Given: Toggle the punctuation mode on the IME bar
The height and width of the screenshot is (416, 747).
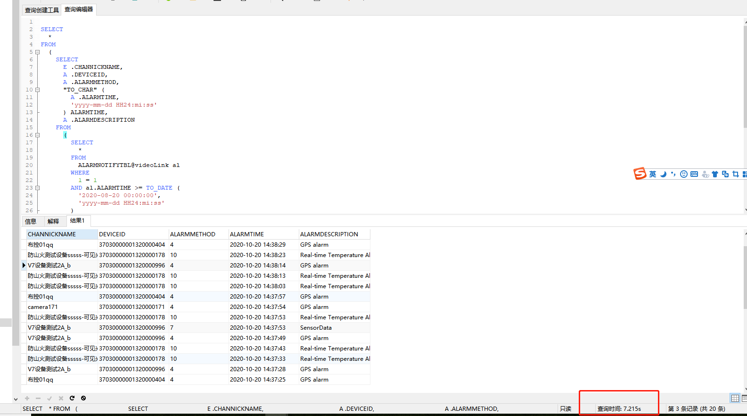Looking at the screenshot, I should point(673,174).
